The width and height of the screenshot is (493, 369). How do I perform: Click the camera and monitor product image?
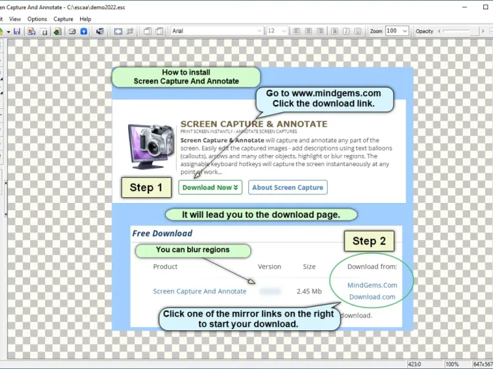click(x=151, y=146)
